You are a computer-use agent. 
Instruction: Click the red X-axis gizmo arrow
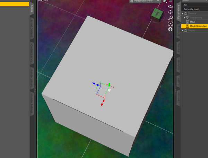click(102, 105)
